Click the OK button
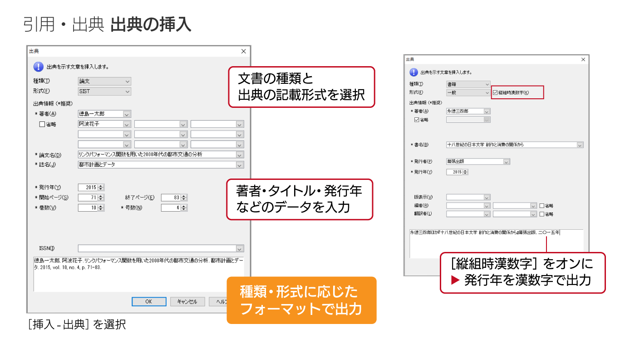 [x=149, y=302]
